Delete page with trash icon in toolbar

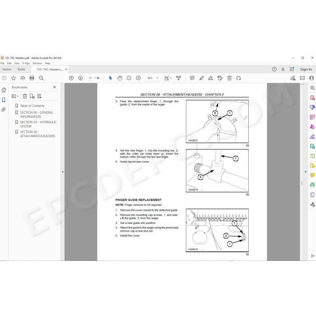(x=229, y=78)
